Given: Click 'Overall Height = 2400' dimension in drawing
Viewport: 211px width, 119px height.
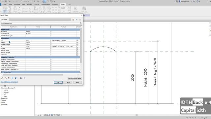Looking at the screenshot, I should [155, 72].
